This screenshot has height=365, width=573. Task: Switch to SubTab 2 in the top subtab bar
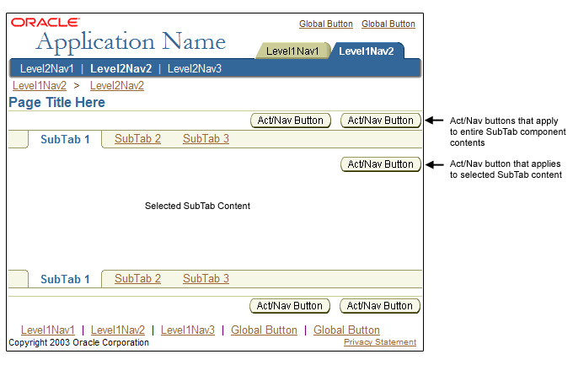(137, 138)
